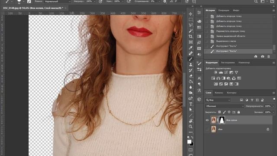Image resolution: width=277 pixels, height=156 pixels.
Task: Select the History Brush tool
Action: 190,70
